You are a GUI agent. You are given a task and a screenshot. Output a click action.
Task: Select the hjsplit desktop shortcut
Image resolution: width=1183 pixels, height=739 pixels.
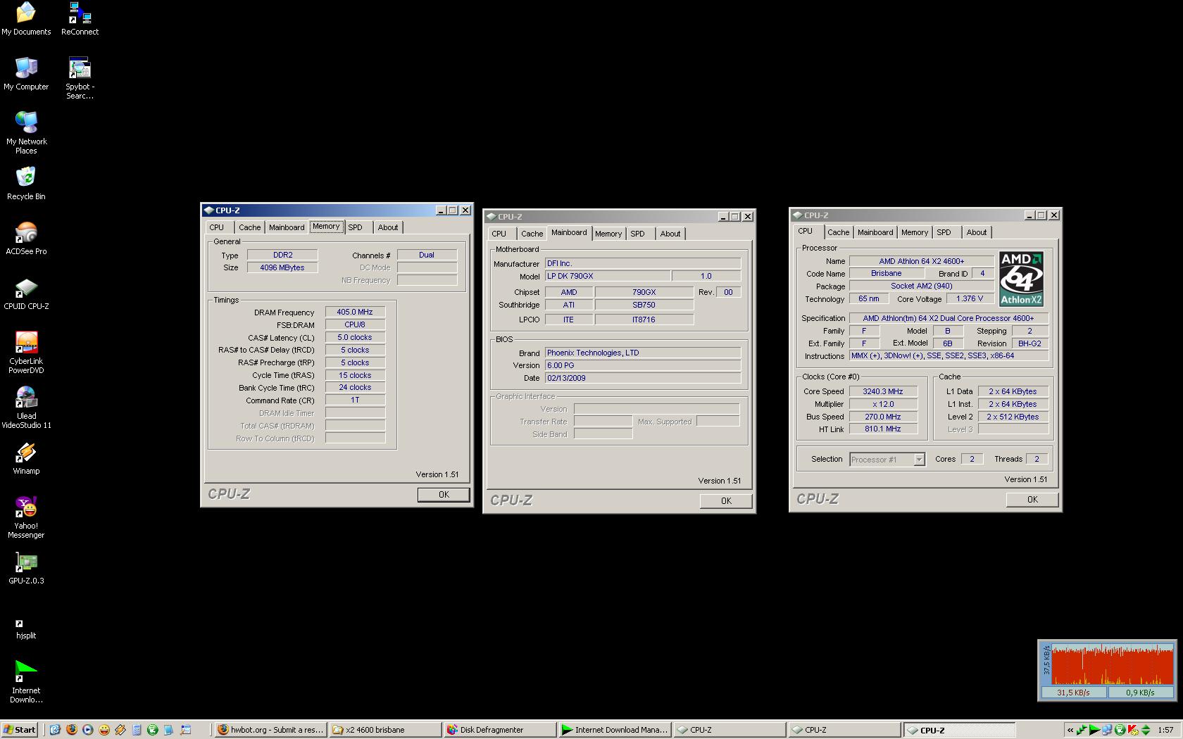click(x=26, y=629)
